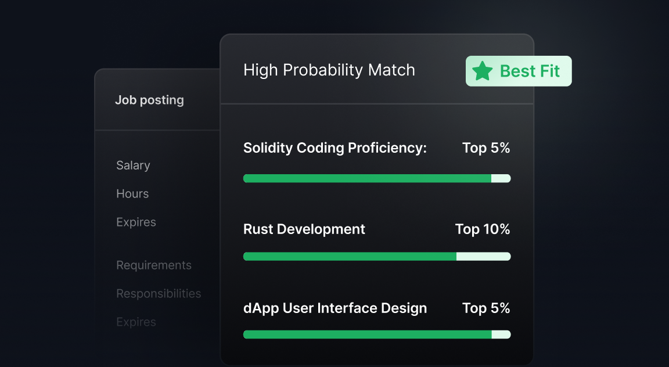
Task: Click the Top 10% ranking value
Action: pyautogui.click(x=483, y=229)
